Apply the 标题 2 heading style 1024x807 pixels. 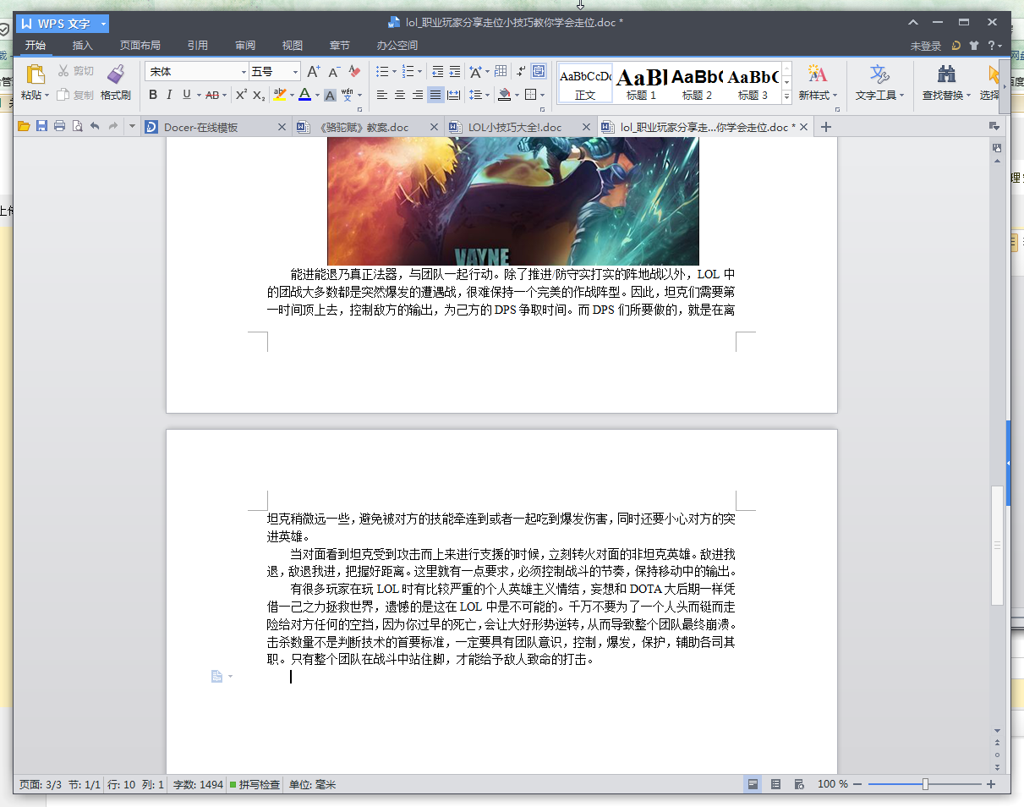[697, 83]
